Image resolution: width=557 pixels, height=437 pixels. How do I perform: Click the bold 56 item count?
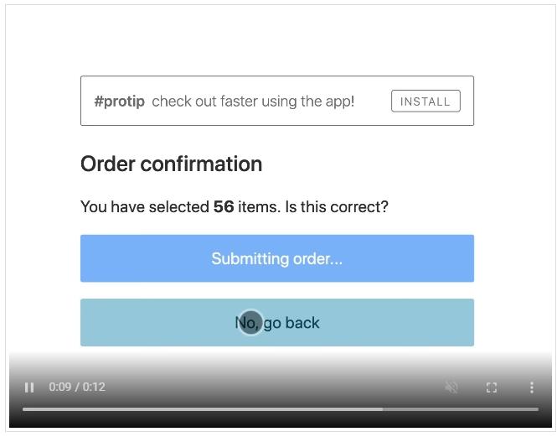[224, 206]
